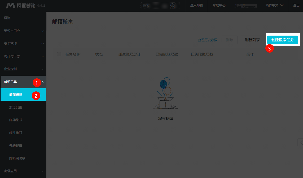Open the 帮助中心 menu item
Screen dimensions: 303x178
pyautogui.click(x=219, y=5)
